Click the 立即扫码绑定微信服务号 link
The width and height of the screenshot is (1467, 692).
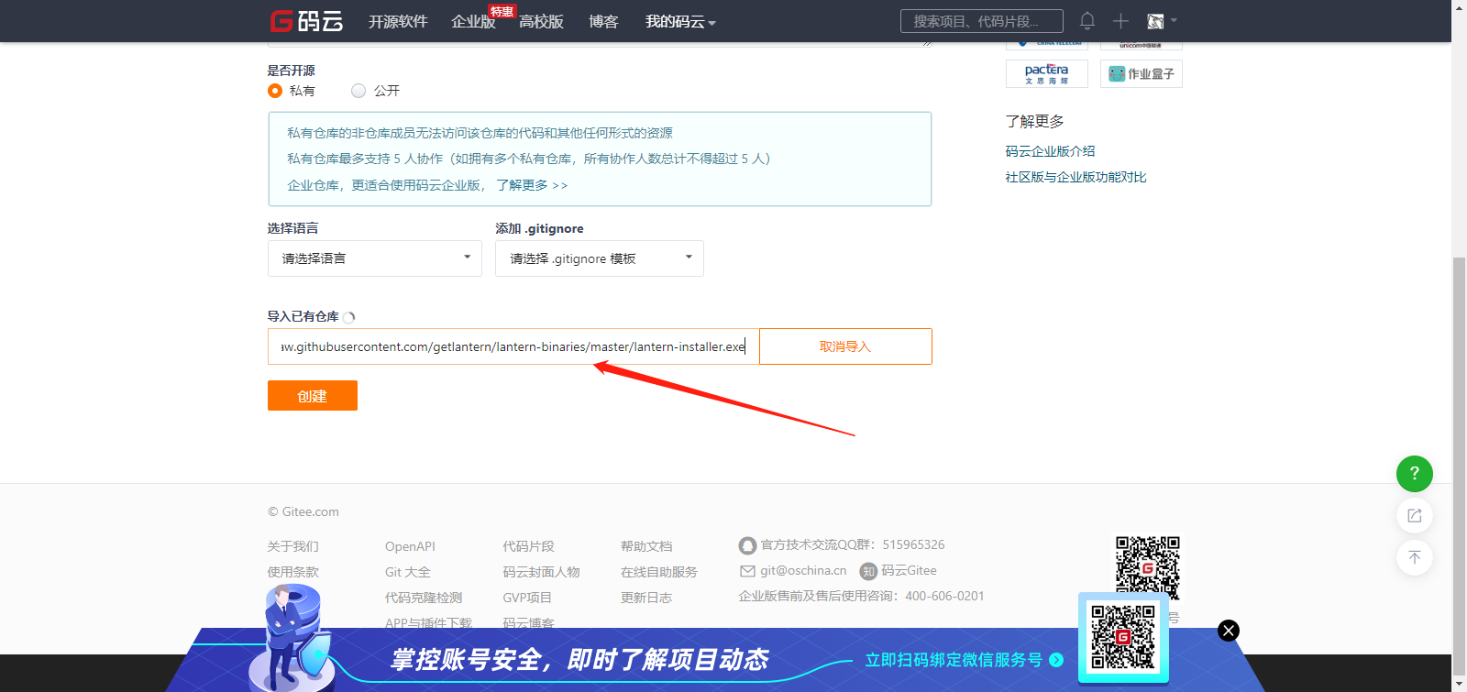pyautogui.click(x=964, y=660)
